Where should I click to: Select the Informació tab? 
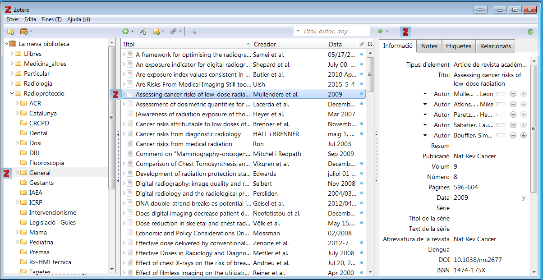click(x=398, y=46)
